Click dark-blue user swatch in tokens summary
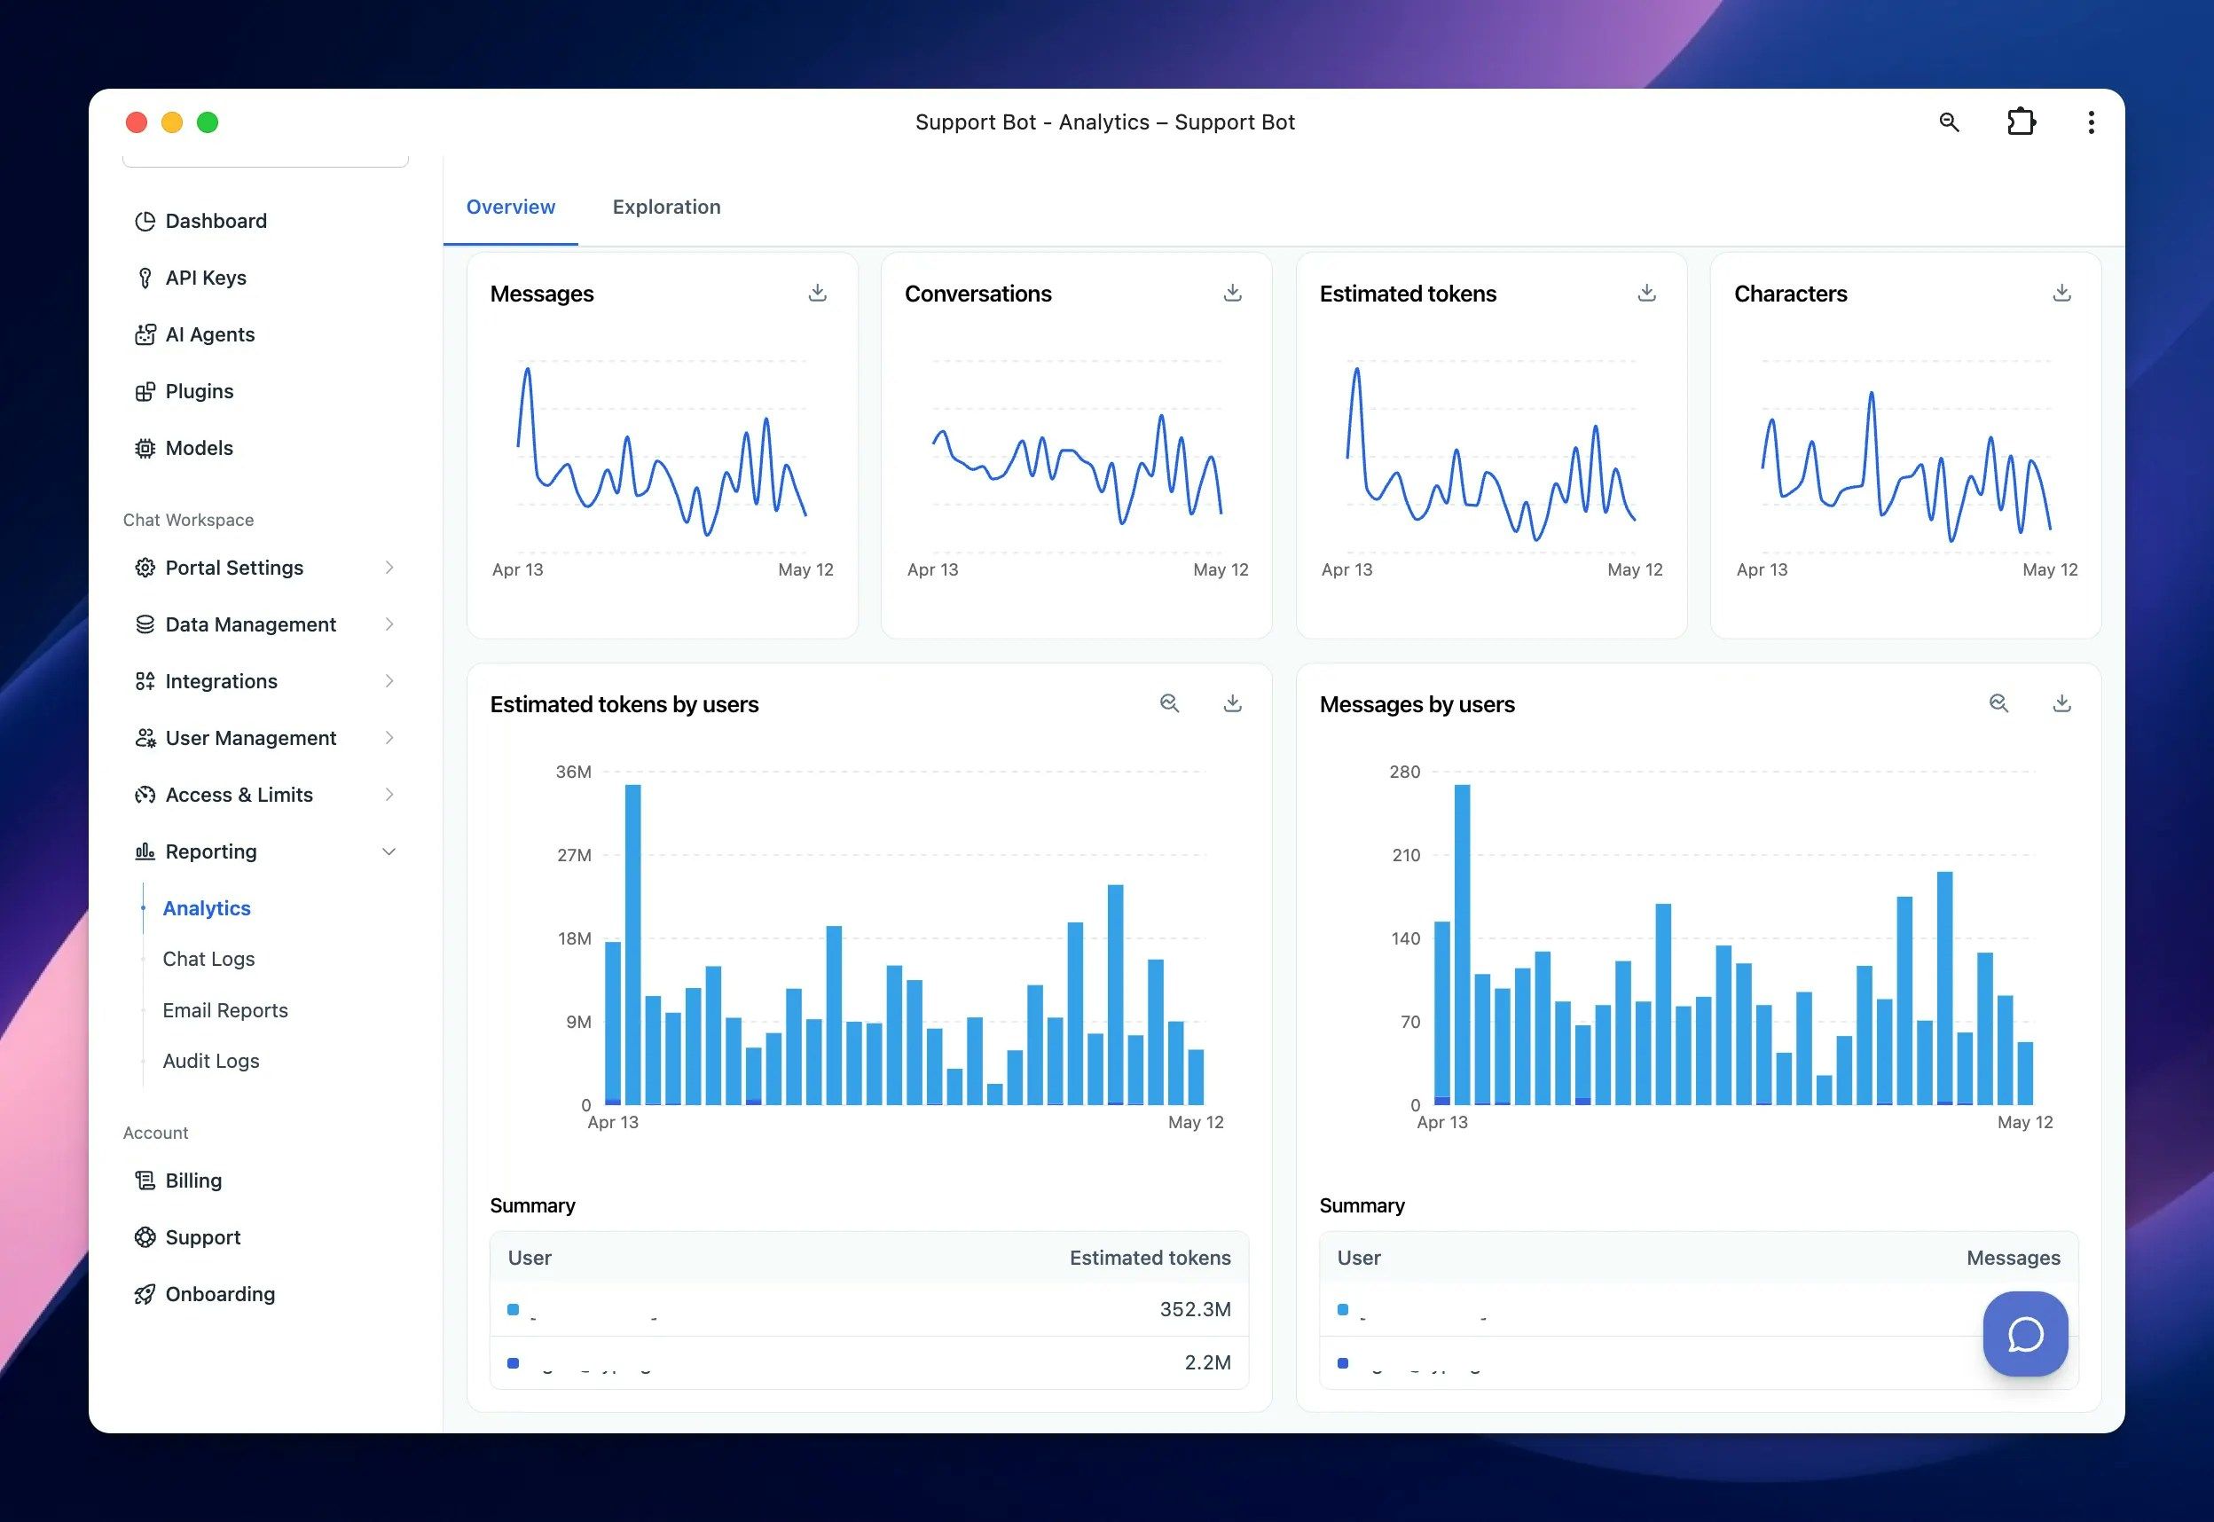 [x=513, y=1362]
